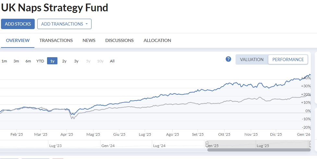Click the Gen '26 axis label

304,134
